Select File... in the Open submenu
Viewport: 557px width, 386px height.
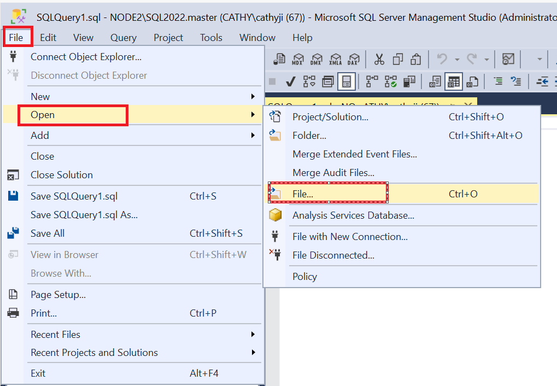[x=402, y=194]
